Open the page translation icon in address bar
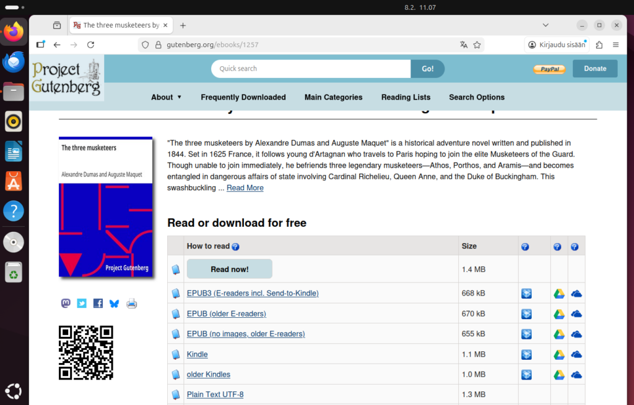The image size is (634, 405). [464, 45]
